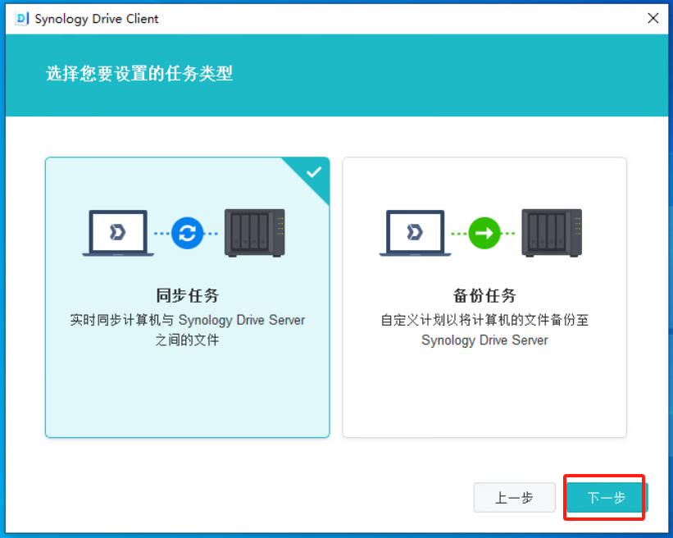This screenshot has width=673, height=538.
Task: Click the checkmark badge on sync task card
Action: click(314, 172)
